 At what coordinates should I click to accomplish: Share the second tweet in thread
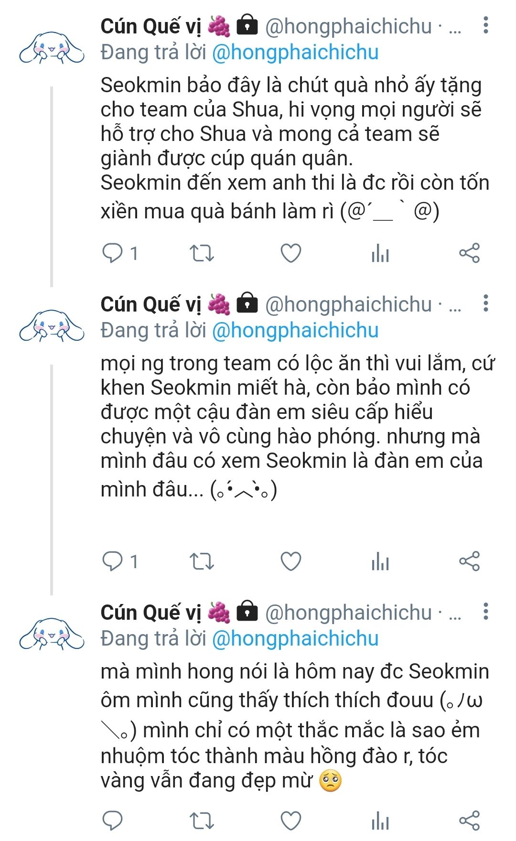(469, 561)
